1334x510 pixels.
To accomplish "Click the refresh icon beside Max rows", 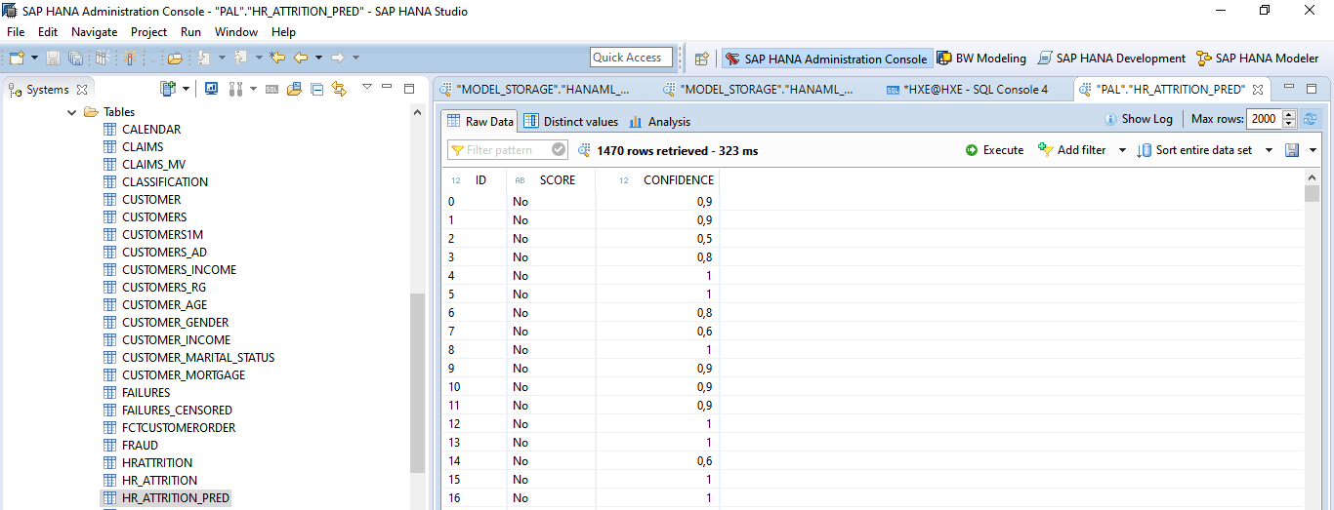I will click(x=1310, y=119).
